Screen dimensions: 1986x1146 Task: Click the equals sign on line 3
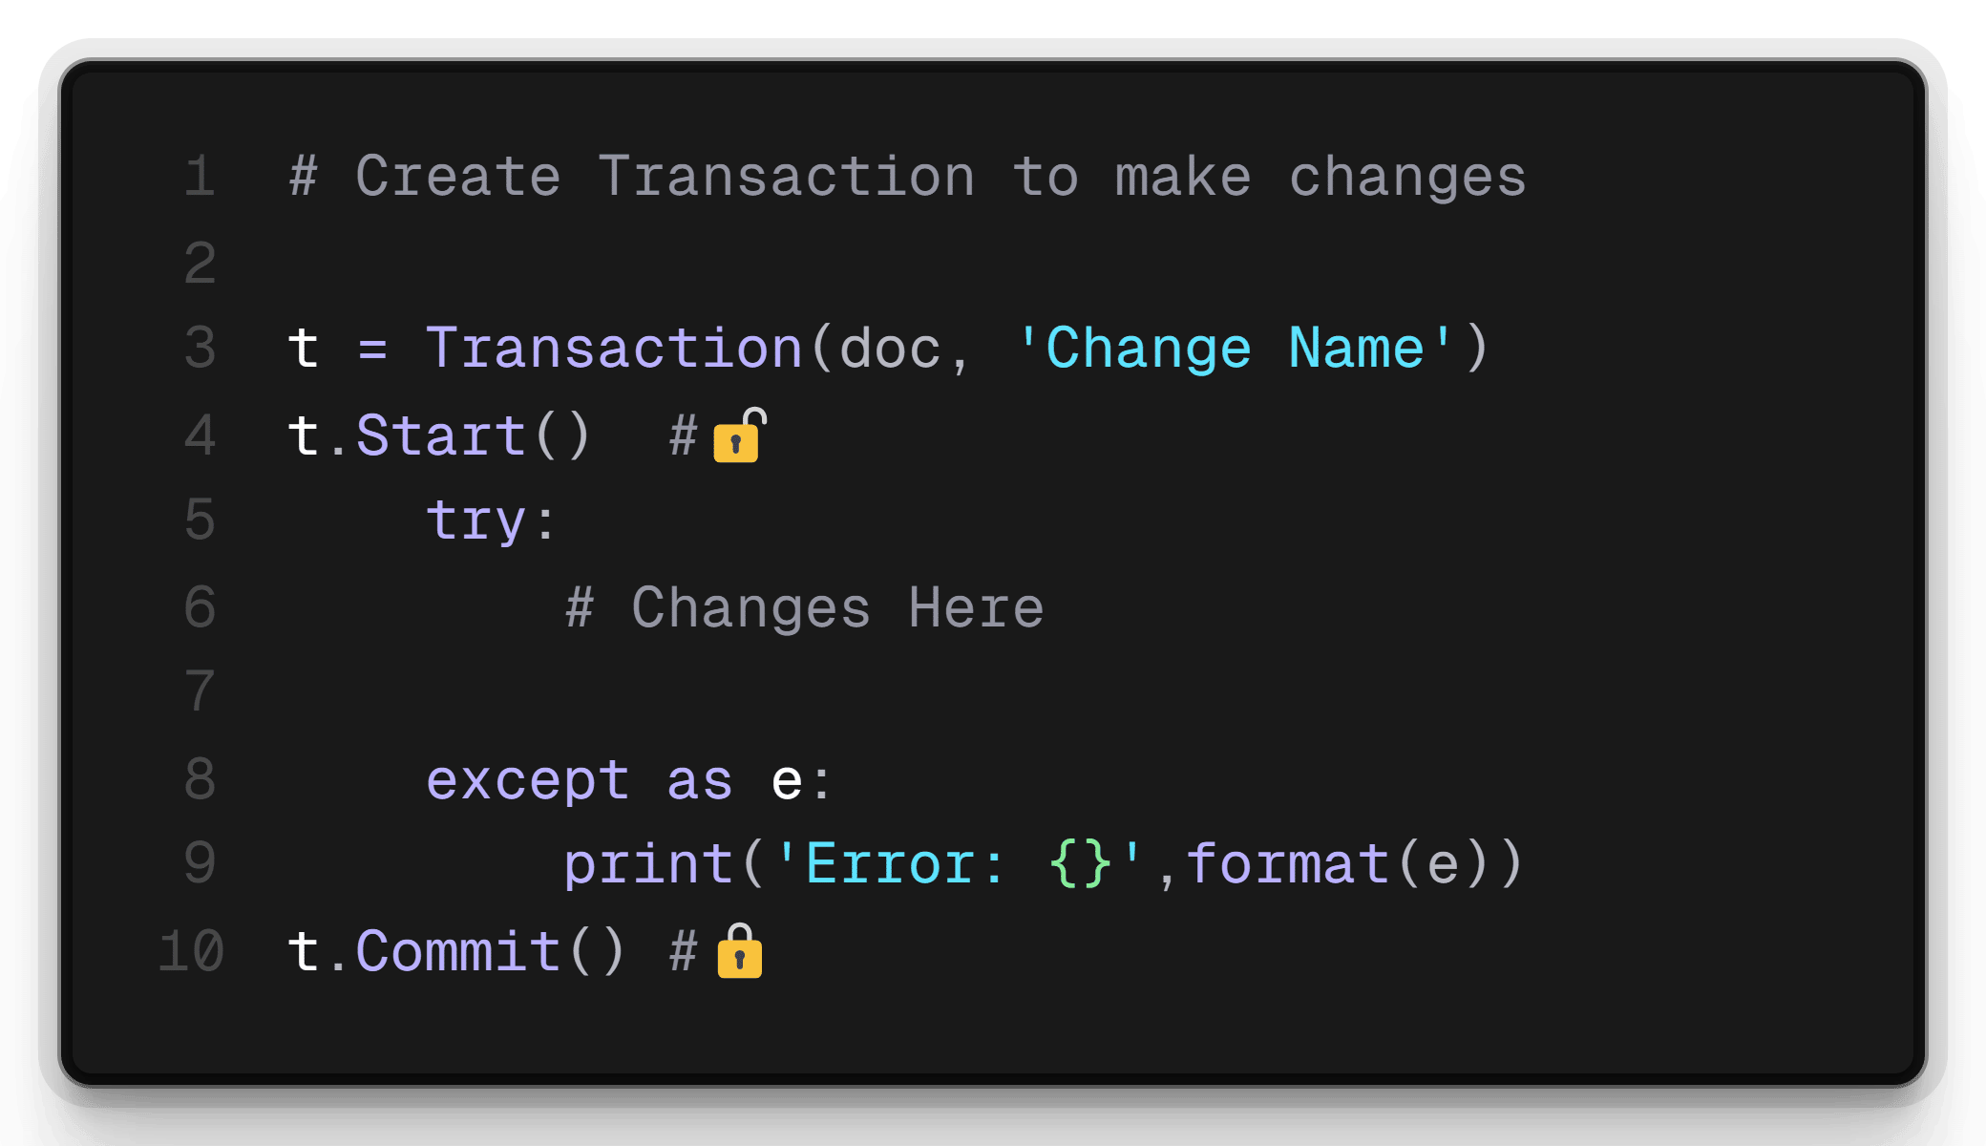[372, 349]
